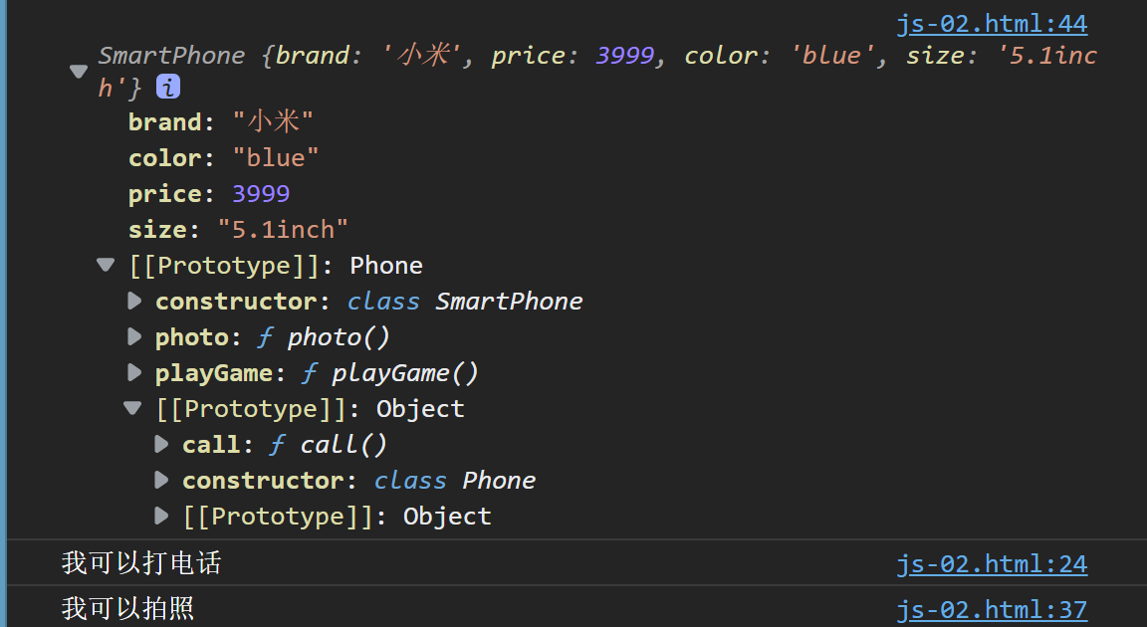Open source link js-02.html:44
This screenshot has height=627, width=1147.
[x=992, y=24]
